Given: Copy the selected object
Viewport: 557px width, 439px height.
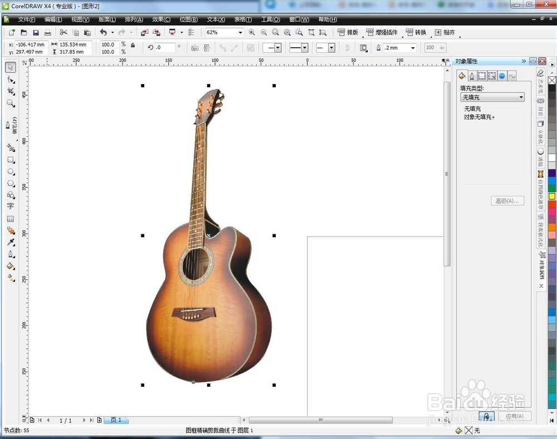Looking at the screenshot, I should 76,32.
